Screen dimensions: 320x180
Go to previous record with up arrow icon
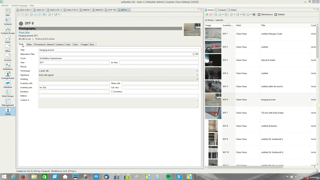pos(35,14)
